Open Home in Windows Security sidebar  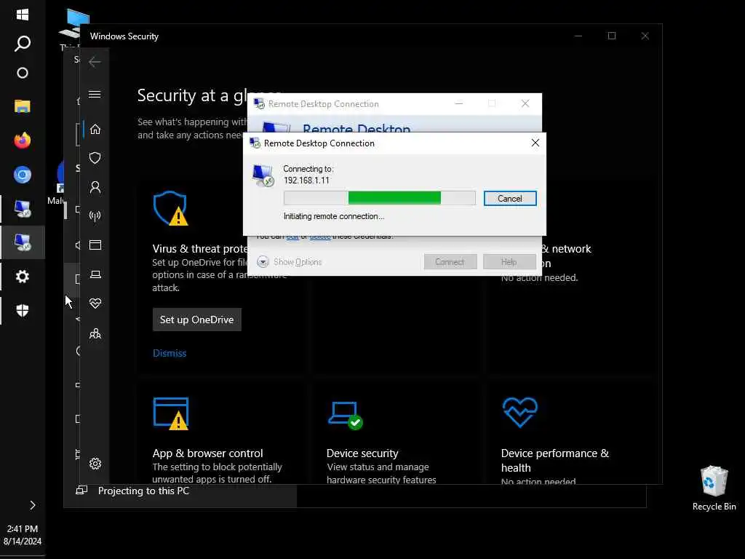click(95, 130)
